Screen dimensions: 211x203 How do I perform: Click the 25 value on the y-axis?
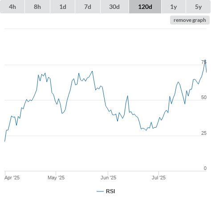(x=204, y=133)
